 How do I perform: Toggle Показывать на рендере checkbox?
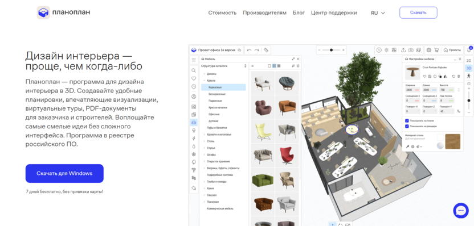tap(407, 126)
